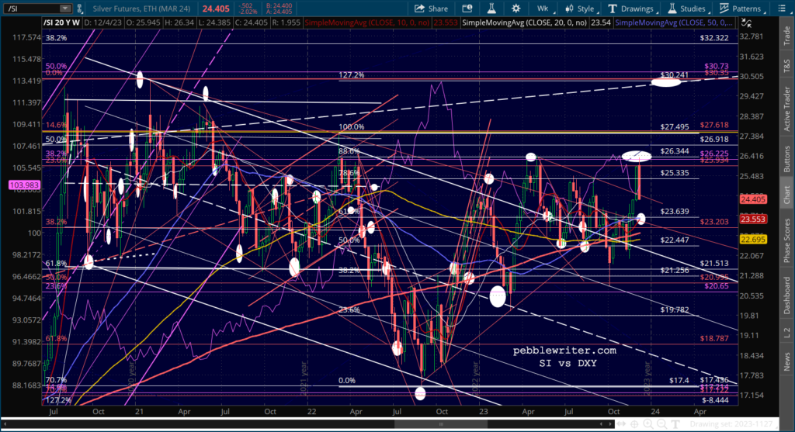
Task: Click the $27.495 price level label
Action: 675,127
